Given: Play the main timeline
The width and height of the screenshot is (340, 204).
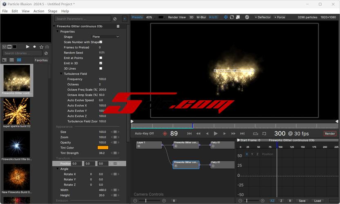Looking at the screenshot, I should point(215,133).
